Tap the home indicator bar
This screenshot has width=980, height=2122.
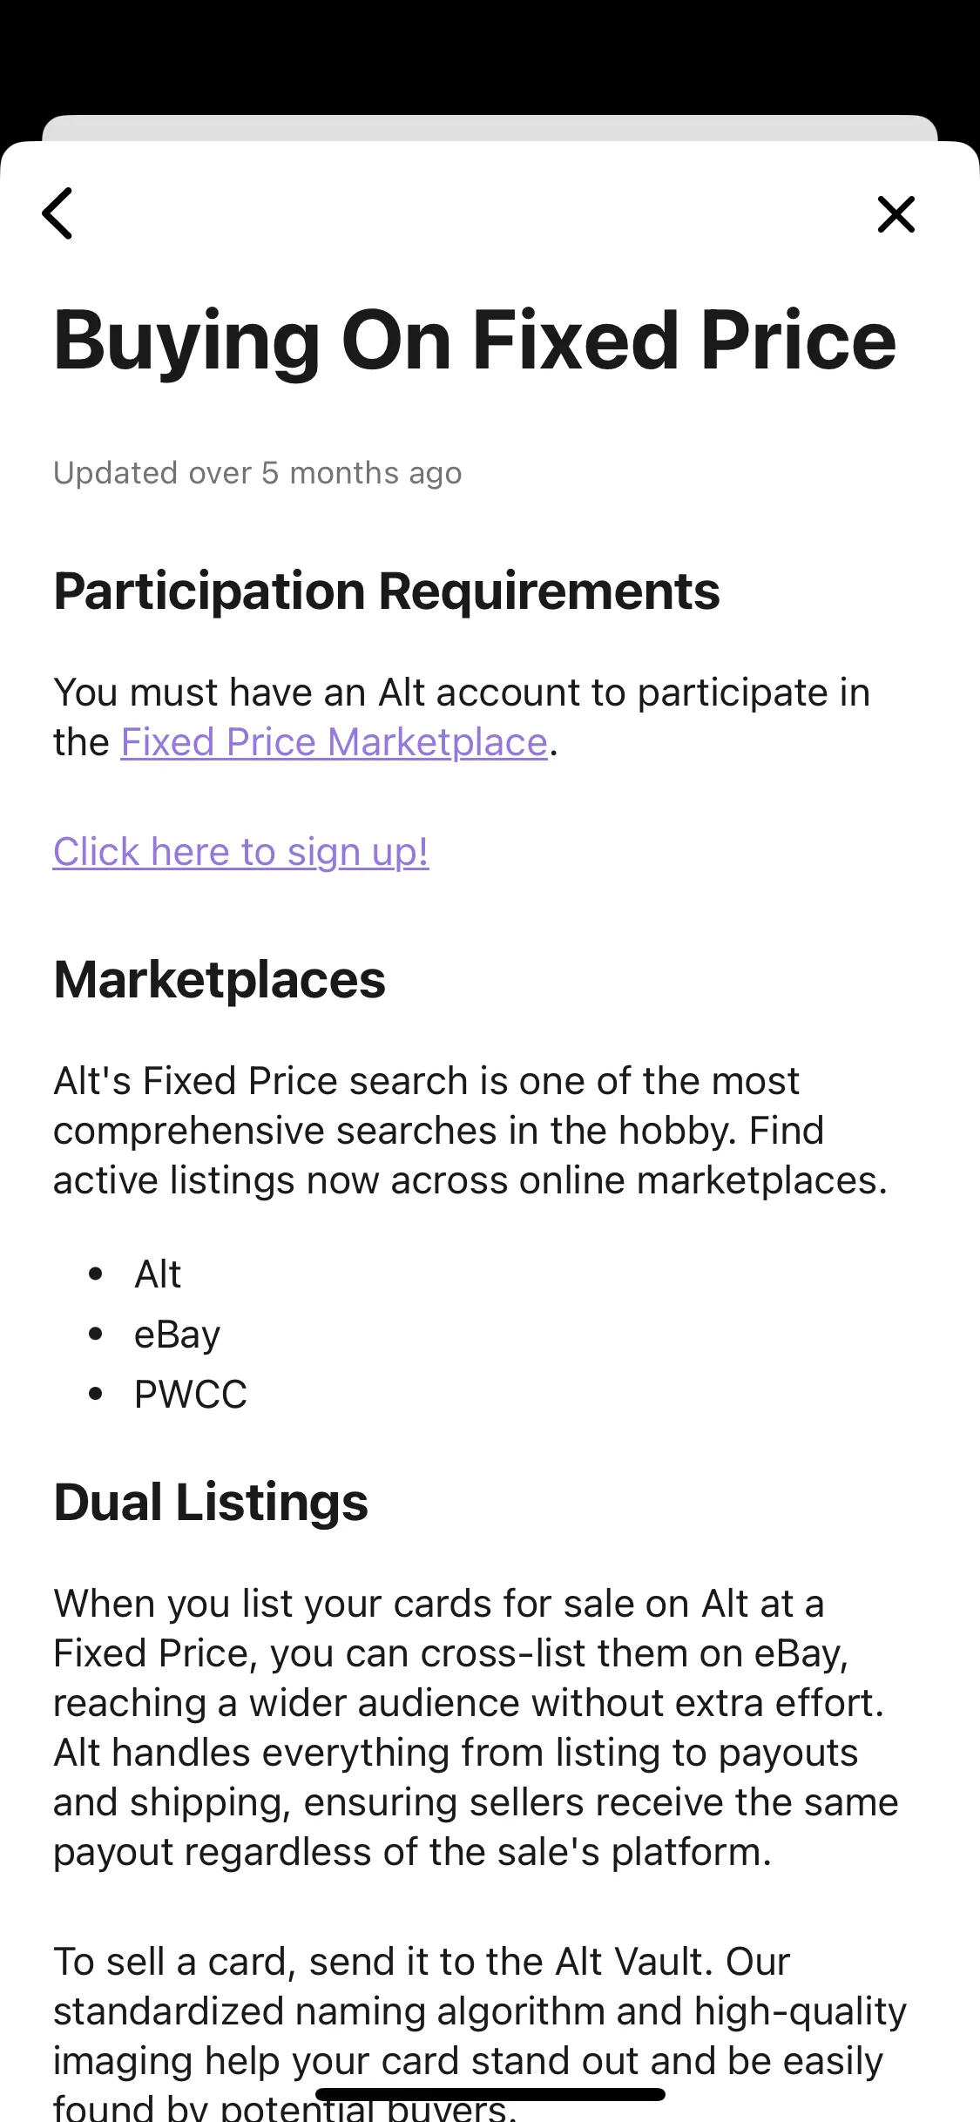point(490,2094)
